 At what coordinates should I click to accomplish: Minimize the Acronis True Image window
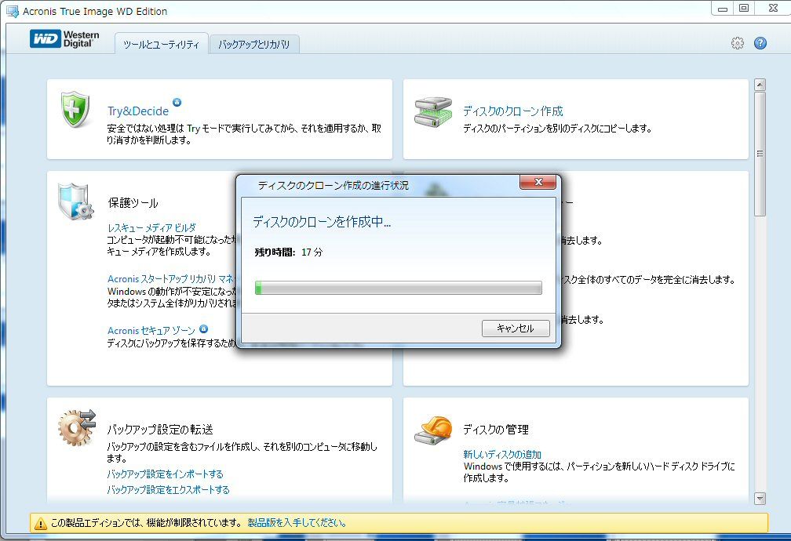(723, 9)
